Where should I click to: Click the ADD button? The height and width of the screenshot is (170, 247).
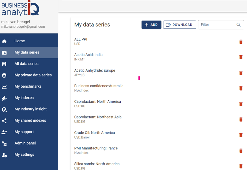[151, 25]
